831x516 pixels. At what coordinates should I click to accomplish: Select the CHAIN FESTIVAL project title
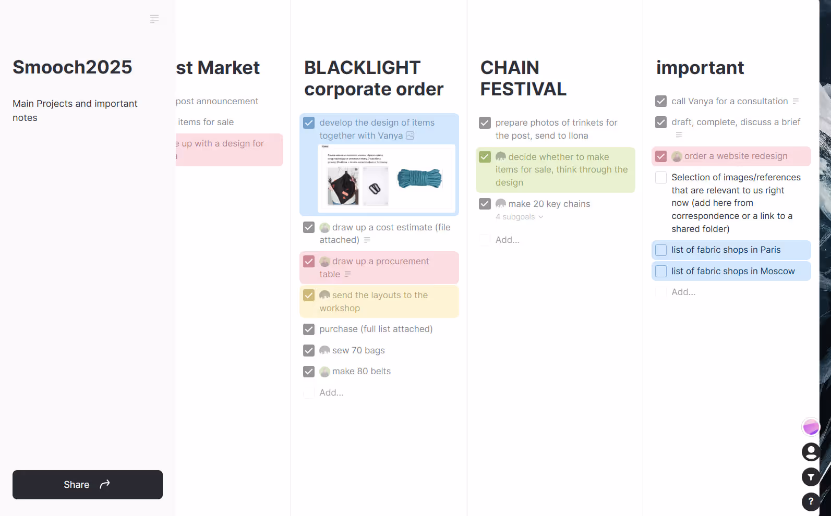pyautogui.click(x=523, y=78)
